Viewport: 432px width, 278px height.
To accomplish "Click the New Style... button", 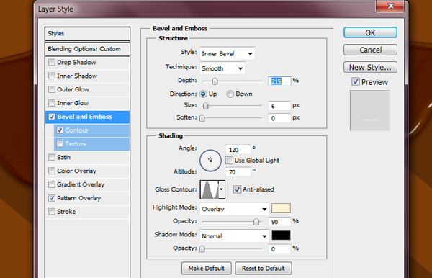I will [370, 67].
